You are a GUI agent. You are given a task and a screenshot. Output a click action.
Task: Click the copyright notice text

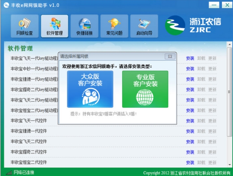coord(187,173)
